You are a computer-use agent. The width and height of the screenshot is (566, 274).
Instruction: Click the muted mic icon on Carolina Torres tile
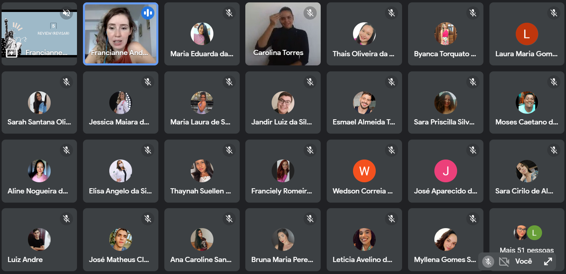tap(310, 13)
